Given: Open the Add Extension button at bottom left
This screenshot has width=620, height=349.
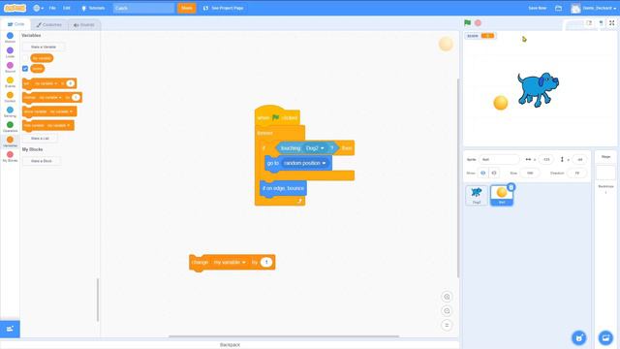Looking at the screenshot, I should click(x=10, y=329).
